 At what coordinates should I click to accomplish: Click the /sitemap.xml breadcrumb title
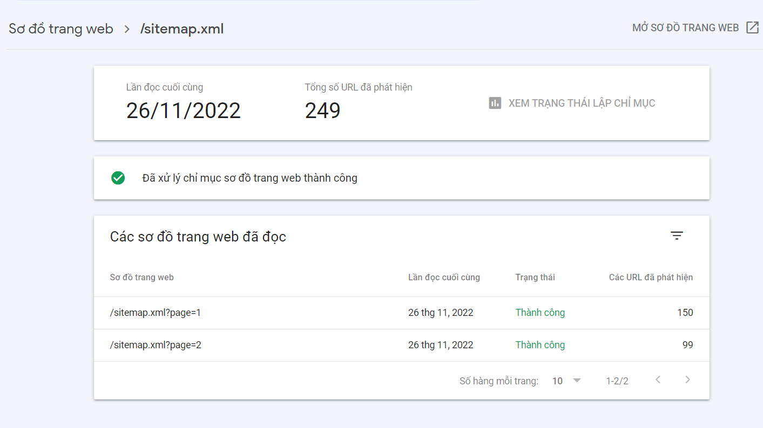click(x=182, y=29)
